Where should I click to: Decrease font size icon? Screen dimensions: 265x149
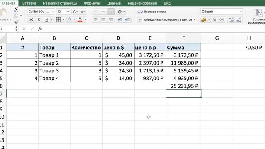click(x=83, y=12)
